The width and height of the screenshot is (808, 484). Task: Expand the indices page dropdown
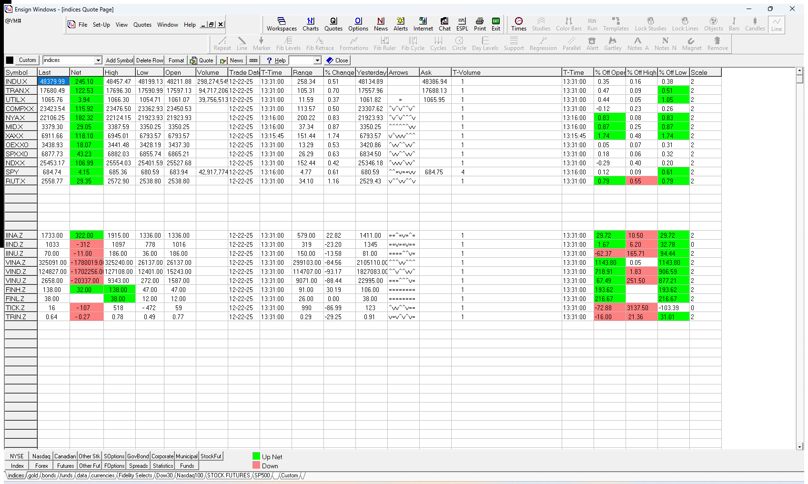point(98,60)
